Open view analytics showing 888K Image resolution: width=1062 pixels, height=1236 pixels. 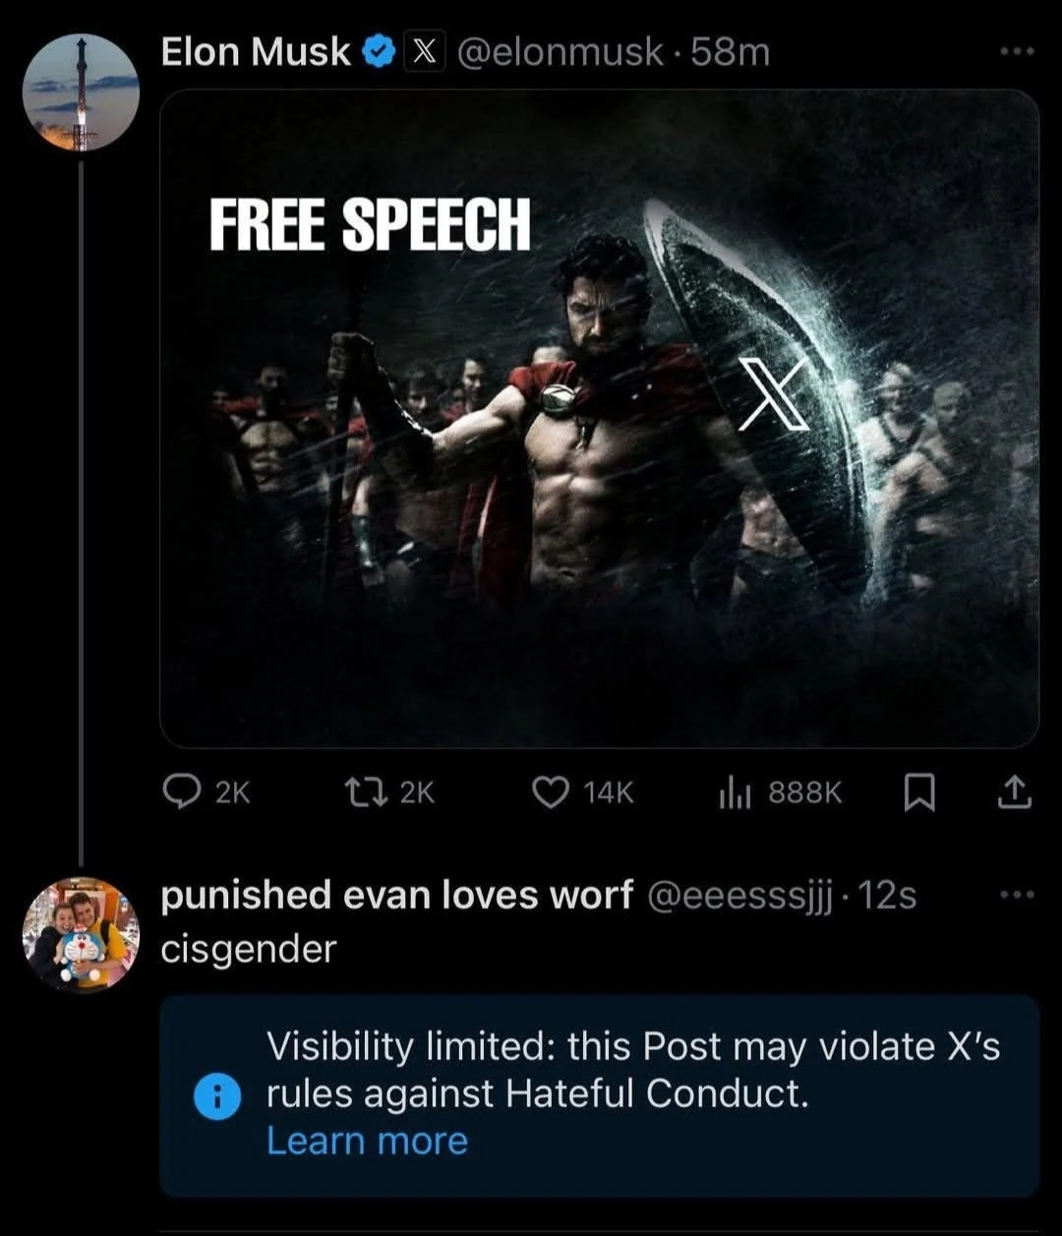736,793
